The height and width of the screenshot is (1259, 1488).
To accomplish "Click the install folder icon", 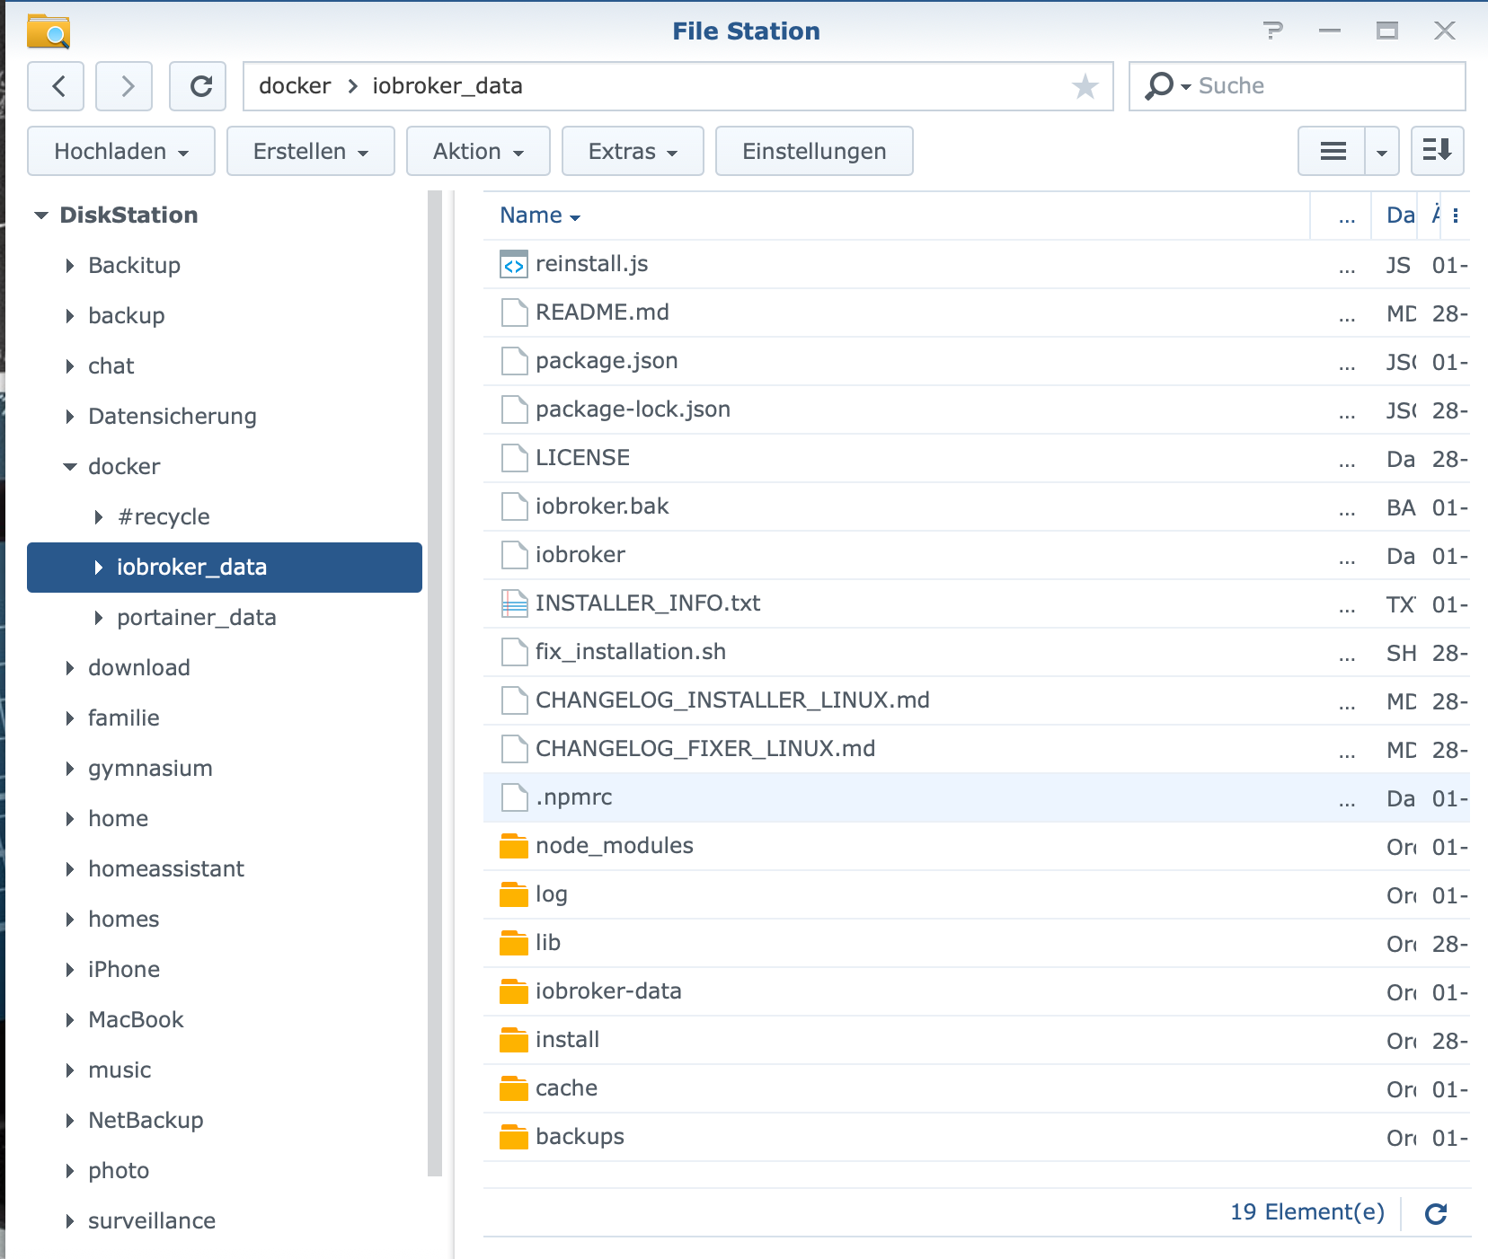I will point(514,1040).
